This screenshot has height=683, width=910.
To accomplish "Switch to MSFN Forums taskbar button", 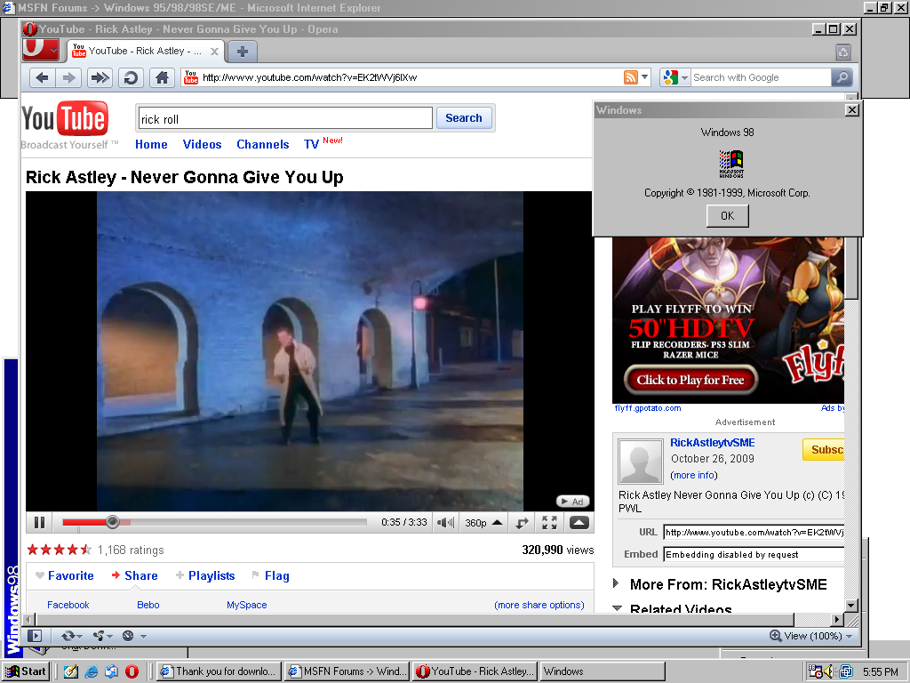I will pyautogui.click(x=347, y=671).
